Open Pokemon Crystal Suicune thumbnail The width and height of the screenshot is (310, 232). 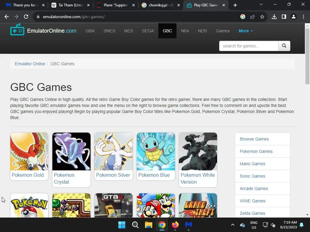pyautogui.click(x=71, y=152)
